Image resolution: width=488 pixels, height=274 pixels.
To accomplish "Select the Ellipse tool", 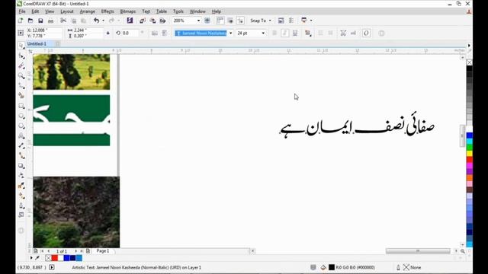I will click(x=21, y=116).
